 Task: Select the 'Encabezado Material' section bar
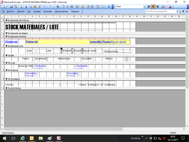[x=95, y=36]
